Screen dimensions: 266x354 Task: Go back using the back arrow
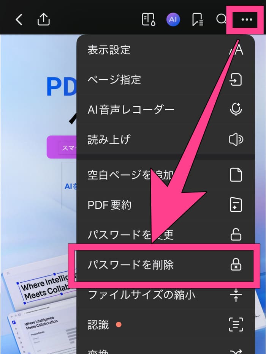[x=19, y=19]
